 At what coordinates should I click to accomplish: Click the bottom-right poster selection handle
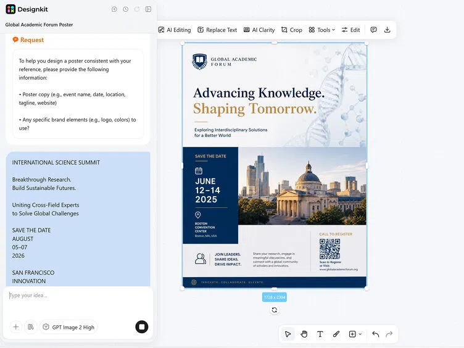[367, 289]
